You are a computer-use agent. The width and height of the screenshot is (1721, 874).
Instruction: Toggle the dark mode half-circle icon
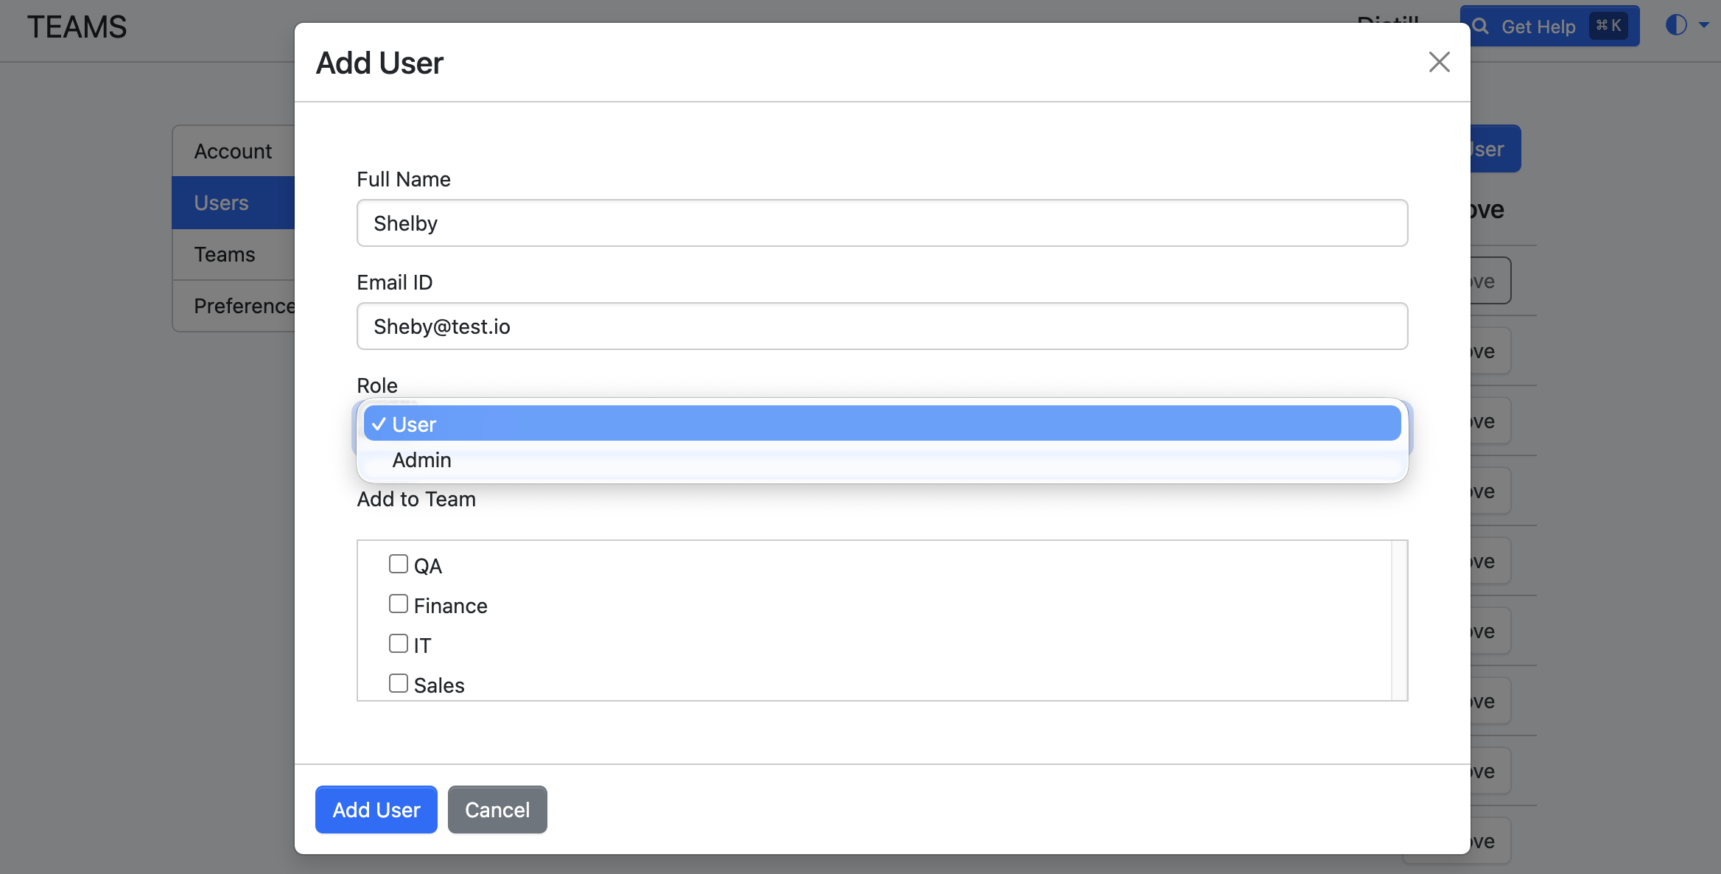pos(1676,24)
